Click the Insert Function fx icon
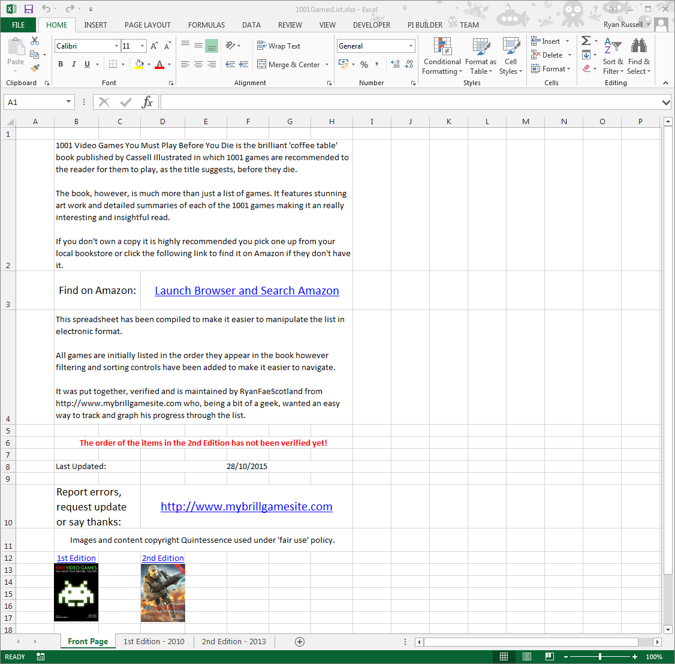The height and width of the screenshot is (664, 675). click(147, 102)
